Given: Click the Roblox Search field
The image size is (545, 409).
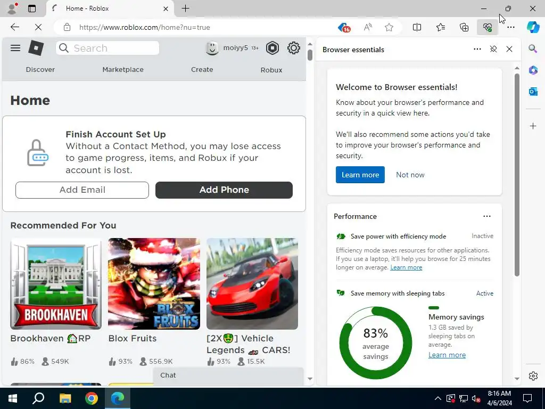Looking at the screenshot, I should [x=108, y=48].
